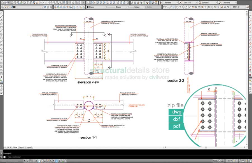Switch to the Layout1 tab
This screenshot has height=163, width=252.
click(x=22, y=147)
